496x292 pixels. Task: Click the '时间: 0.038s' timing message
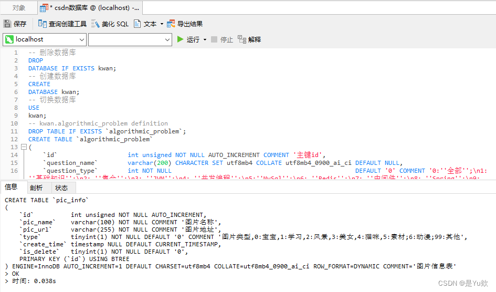(x=34, y=281)
